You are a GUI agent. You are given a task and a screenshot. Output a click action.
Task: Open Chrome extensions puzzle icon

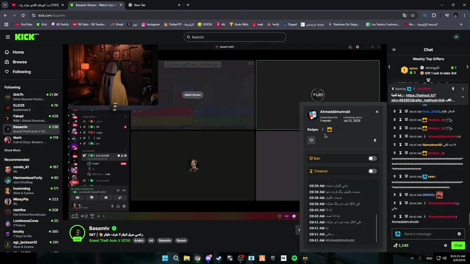(x=434, y=15)
